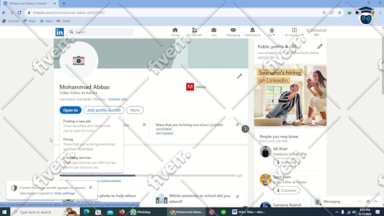Close the Mohammad Abbas LinkedIn tab

click(55, 3)
